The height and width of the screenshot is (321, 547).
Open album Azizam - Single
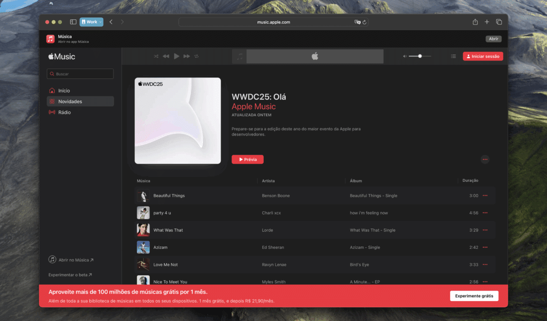click(x=365, y=247)
